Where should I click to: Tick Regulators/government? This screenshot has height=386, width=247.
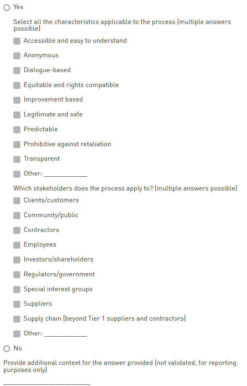coord(17,275)
